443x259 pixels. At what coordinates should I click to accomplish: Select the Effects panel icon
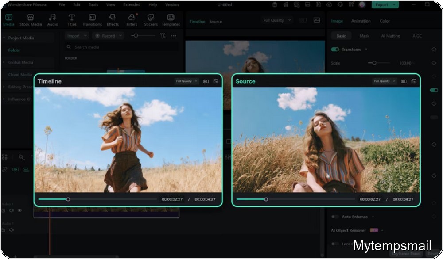tap(112, 21)
